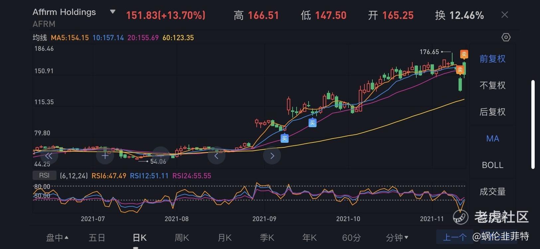
Task: Switch to 季K quarterly candlestick tab
Action: coord(267,238)
